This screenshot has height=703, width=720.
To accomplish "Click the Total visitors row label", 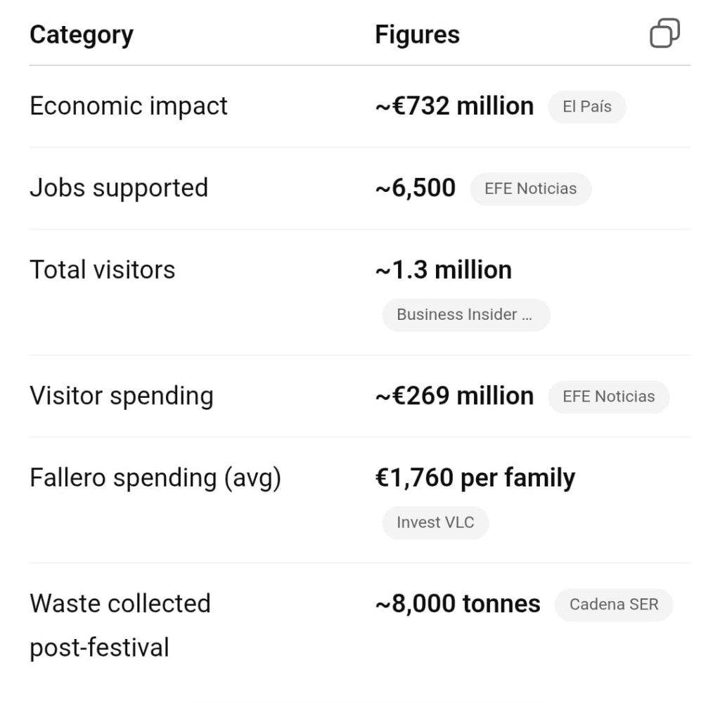I will (x=103, y=270).
